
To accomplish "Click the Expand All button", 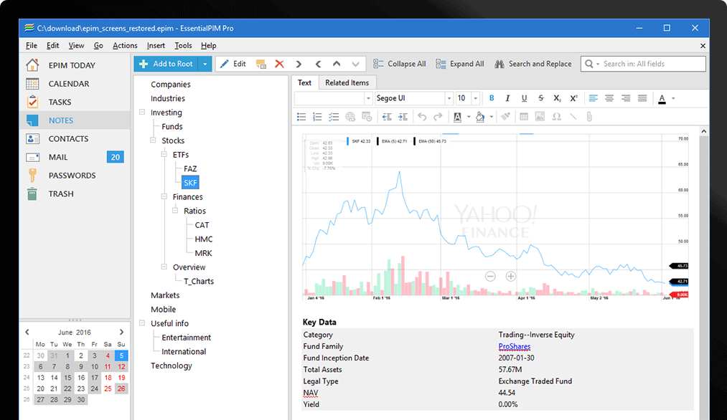I will point(460,64).
